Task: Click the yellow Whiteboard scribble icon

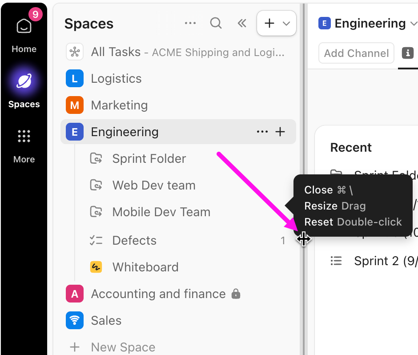Action: click(96, 267)
